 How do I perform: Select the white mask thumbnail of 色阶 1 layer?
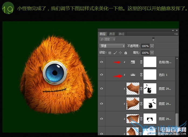coord(150,74)
